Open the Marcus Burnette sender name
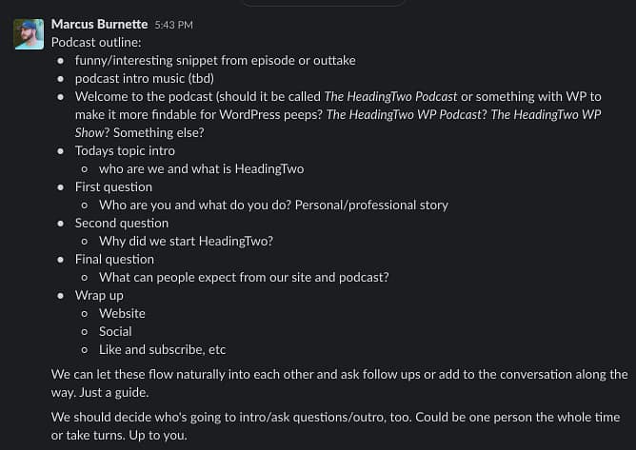This screenshot has width=636, height=450. 98,24
